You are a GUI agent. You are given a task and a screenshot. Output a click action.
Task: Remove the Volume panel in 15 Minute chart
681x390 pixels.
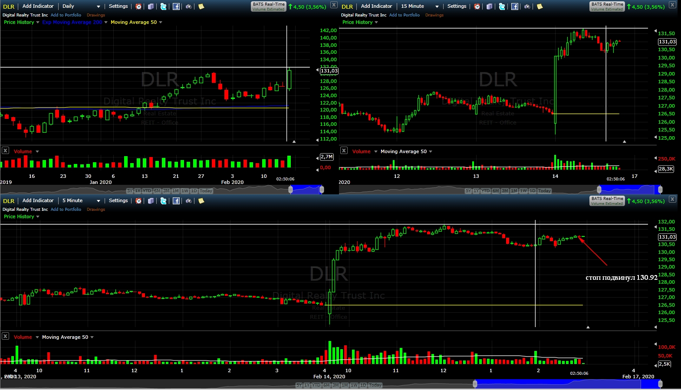click(x=344, y=151)
